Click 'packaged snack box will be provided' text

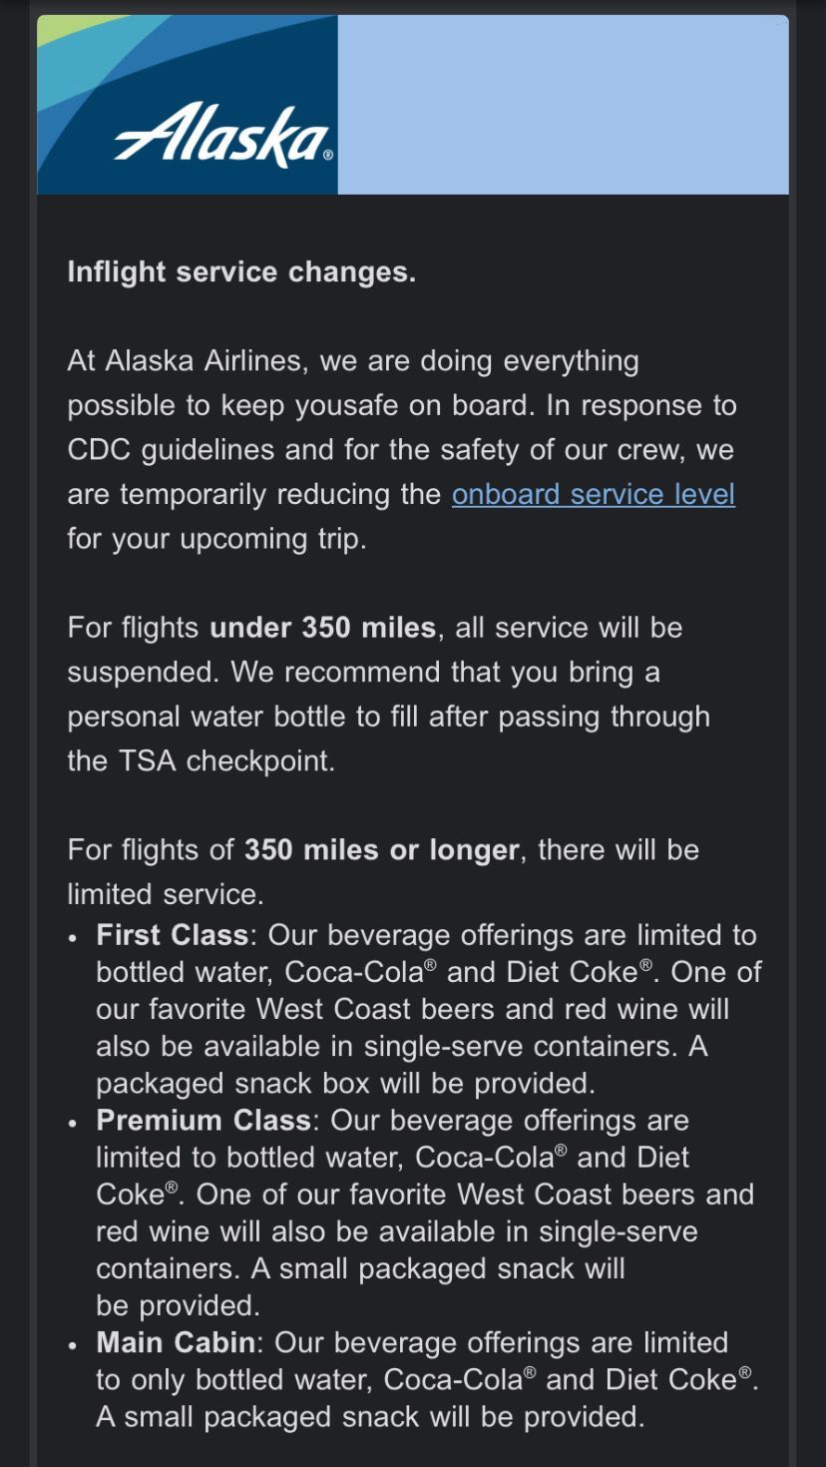click(x=345, y=1084)
